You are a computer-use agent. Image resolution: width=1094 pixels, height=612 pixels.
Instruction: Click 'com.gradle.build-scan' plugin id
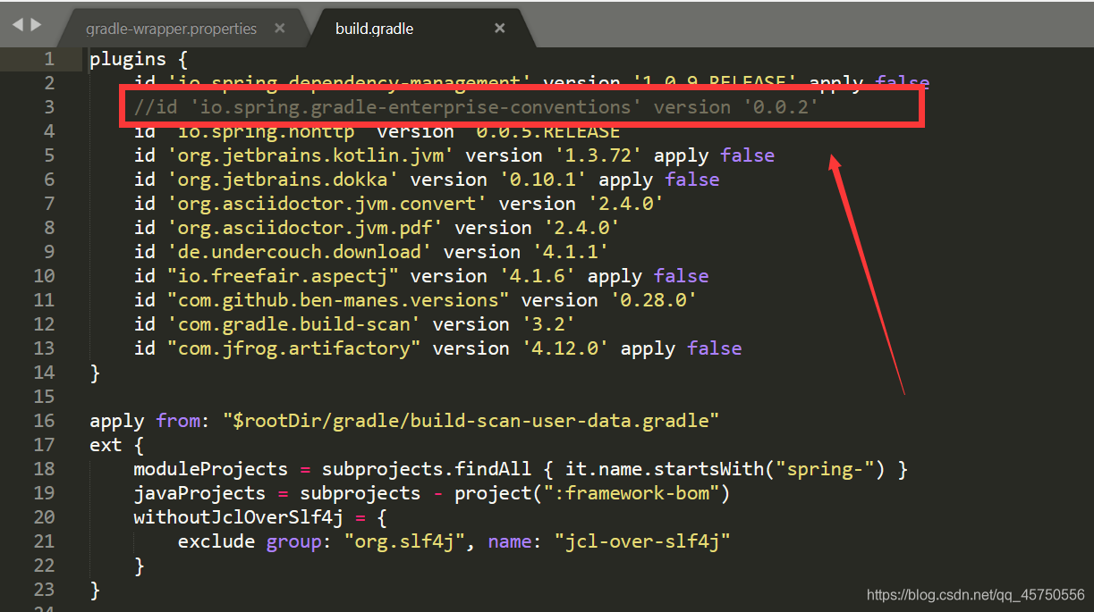[293, 324]
